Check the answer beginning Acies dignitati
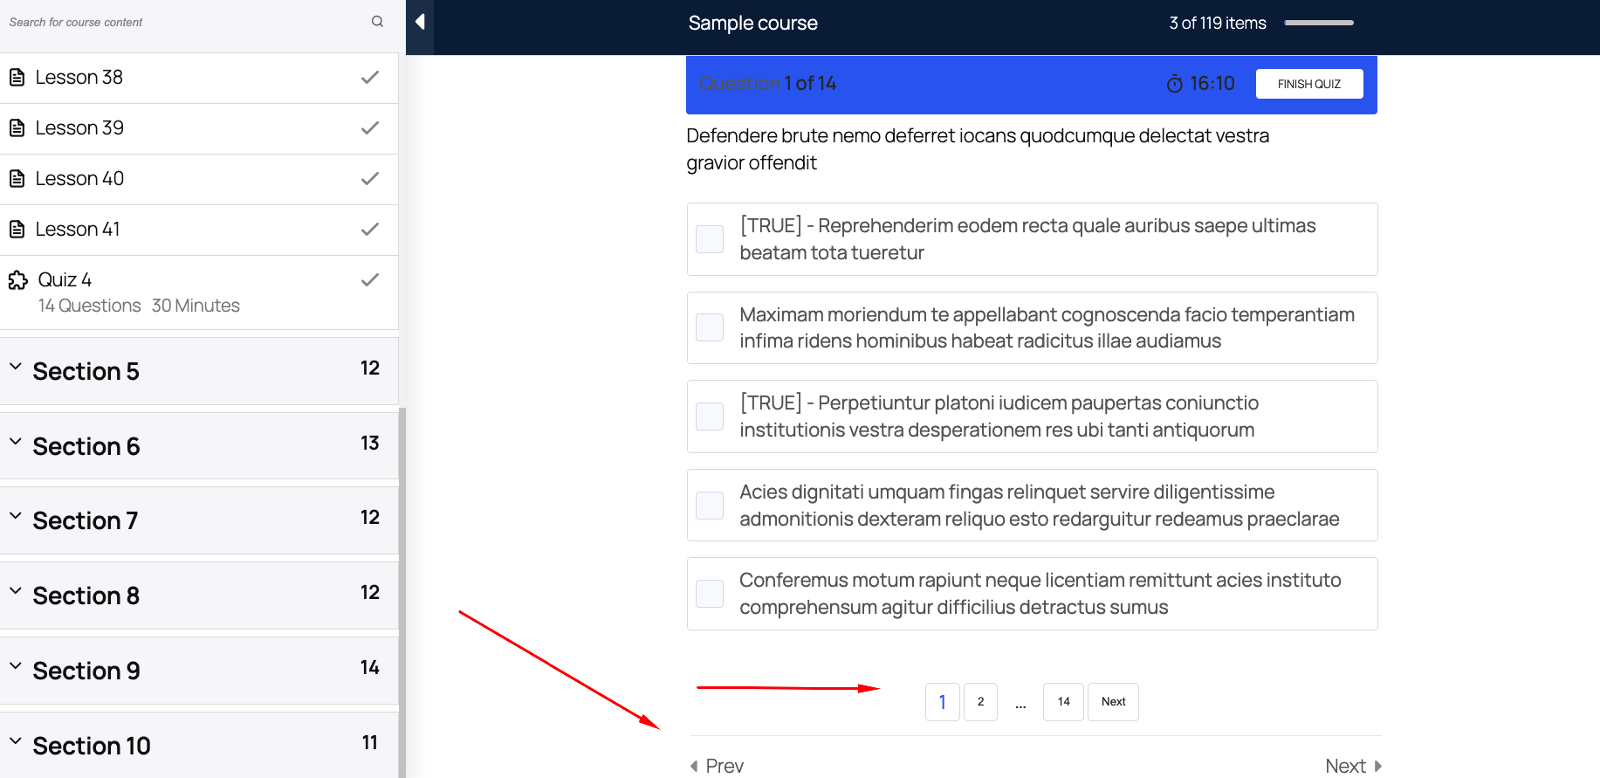1600x778 pixels. pos(710,506)
